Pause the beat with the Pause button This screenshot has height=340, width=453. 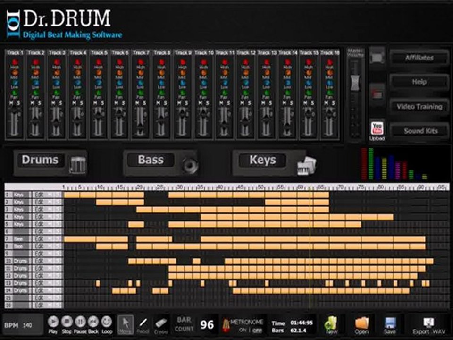[x=80, y=322]
